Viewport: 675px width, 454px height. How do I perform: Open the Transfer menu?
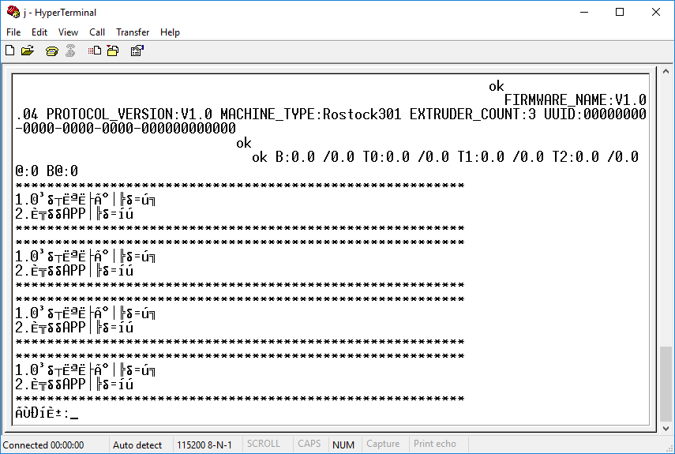[x=133, y=32]
